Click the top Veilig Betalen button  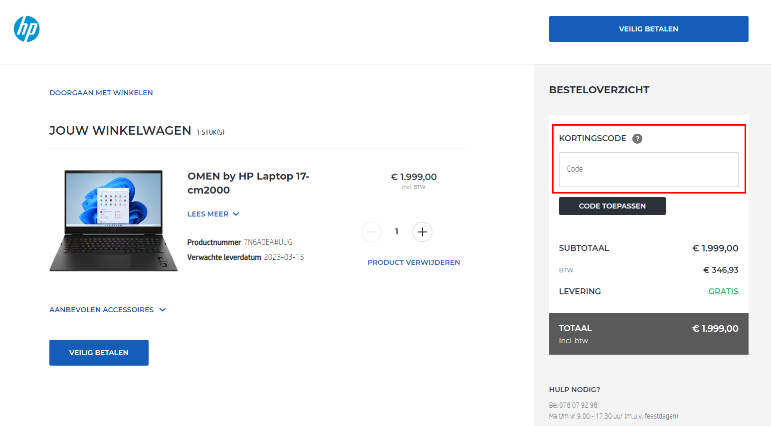tap(648, 29)
